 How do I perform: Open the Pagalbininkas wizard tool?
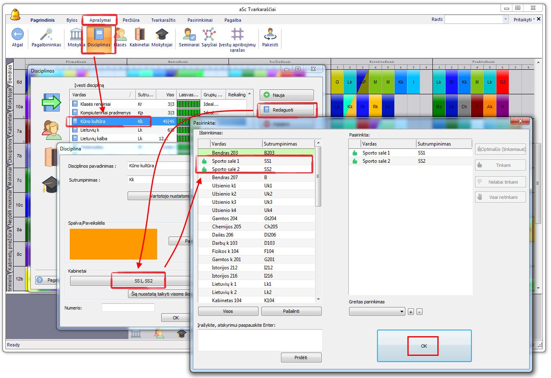pos(46,35)
